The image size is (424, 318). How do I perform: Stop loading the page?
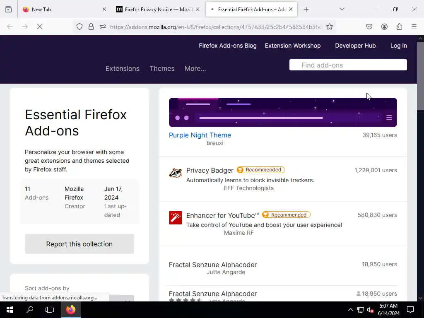(x=40, y=26)
